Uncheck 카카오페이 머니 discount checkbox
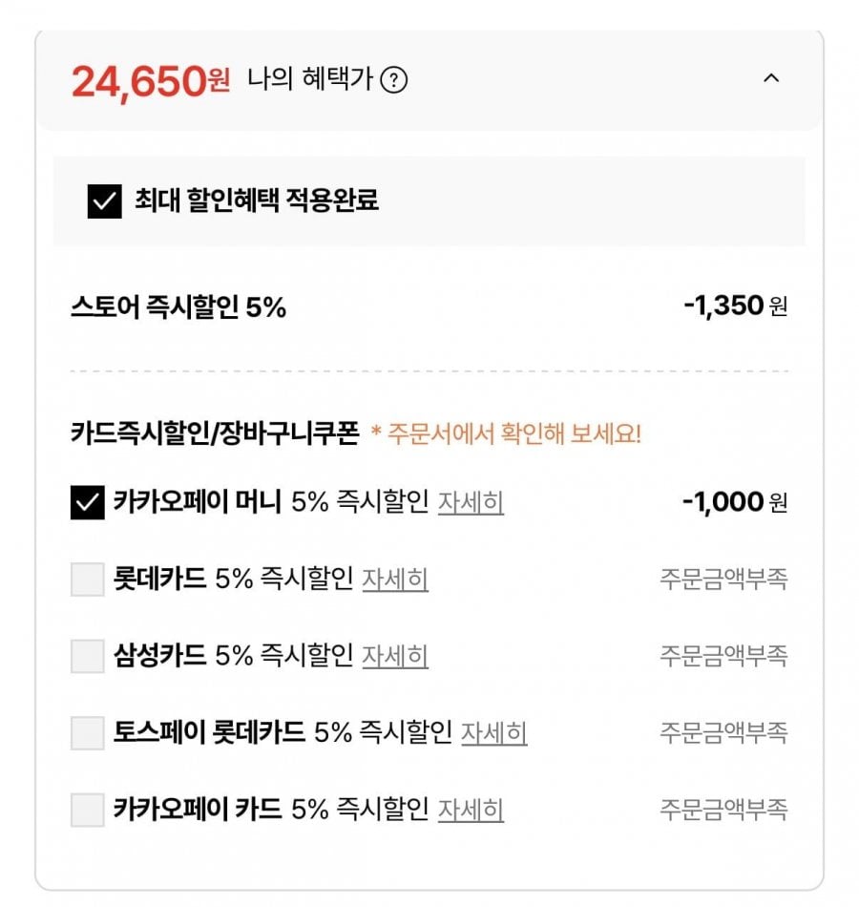 click(88, 502)
